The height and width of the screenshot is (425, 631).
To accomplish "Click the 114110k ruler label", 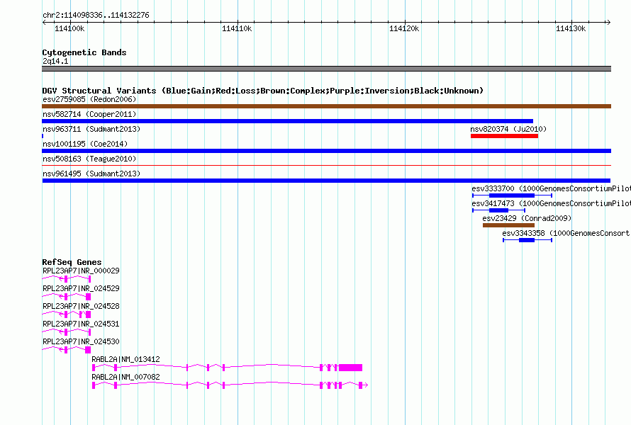I will (x=237, y=28).
